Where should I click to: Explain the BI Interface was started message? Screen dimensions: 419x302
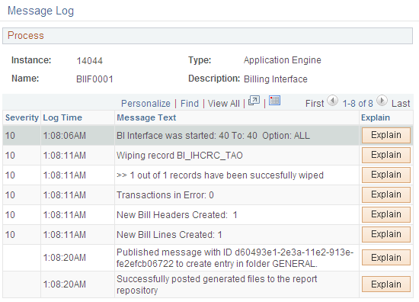coord(386,135)
